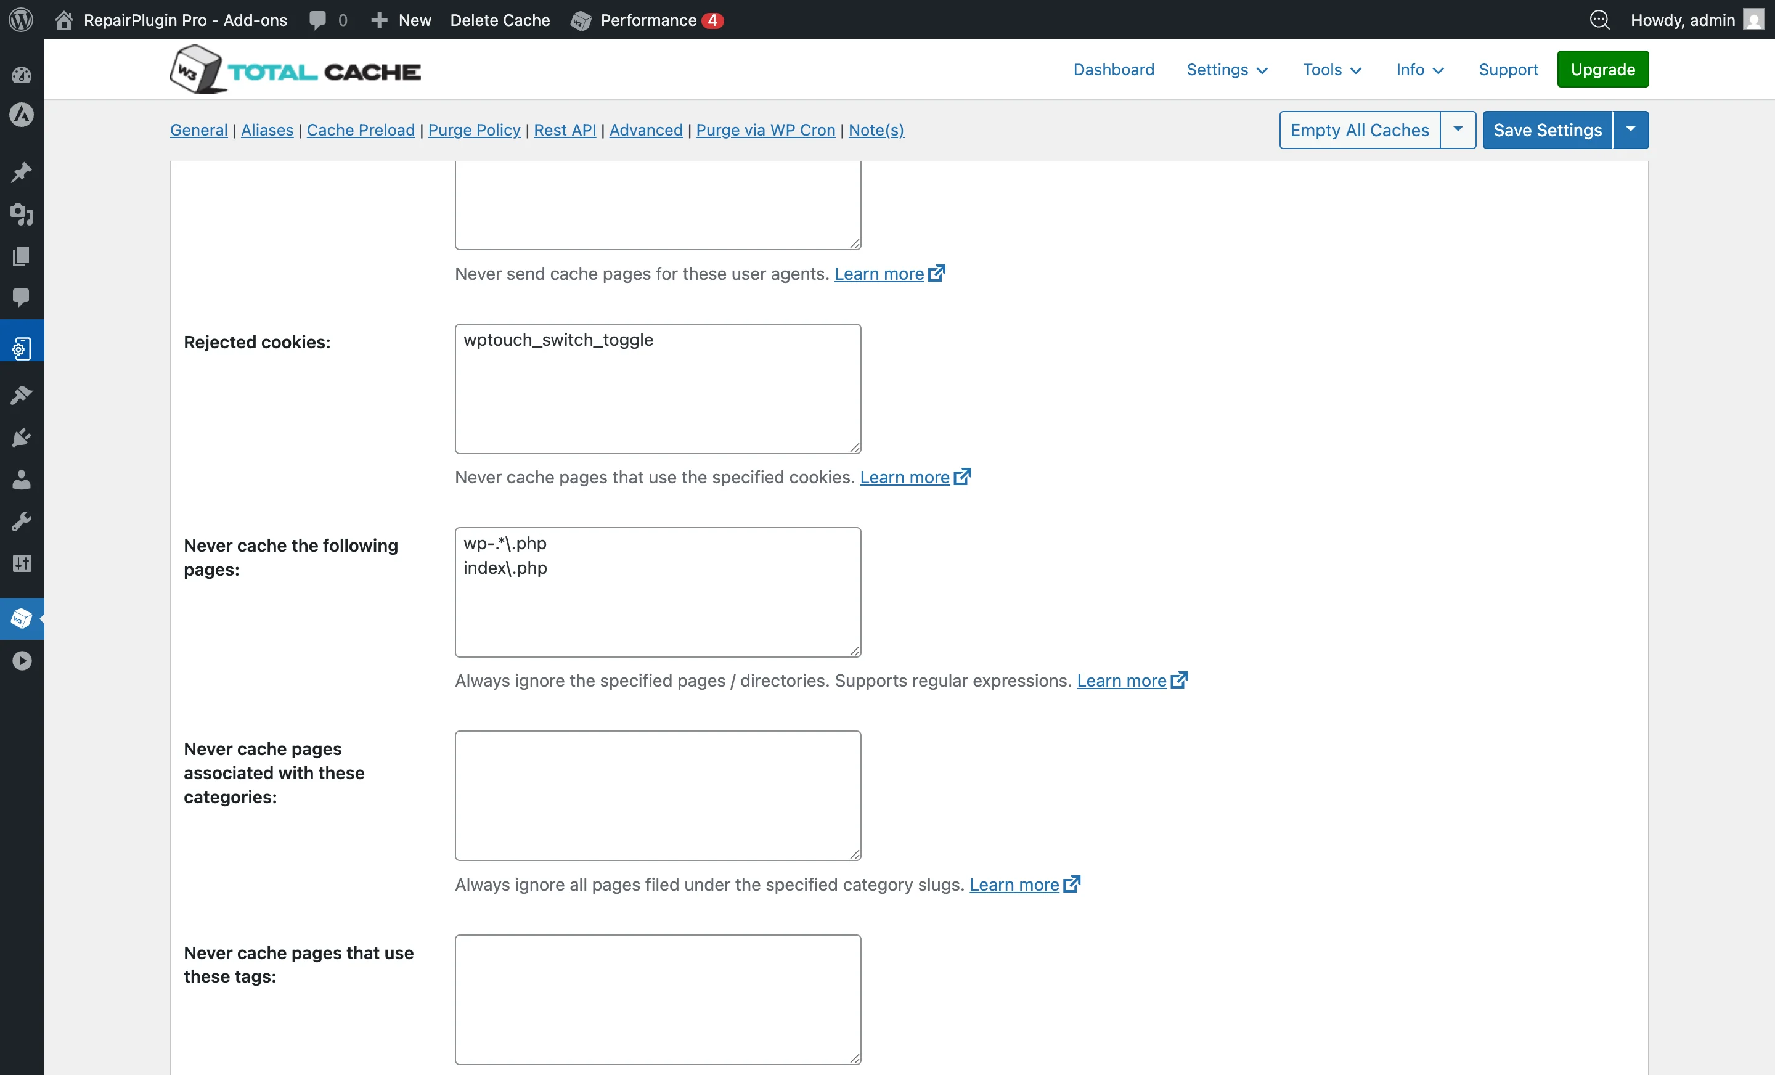
Task: Open the Purge Policy tab
Action: pyautogui.click(x=474, y=131)
